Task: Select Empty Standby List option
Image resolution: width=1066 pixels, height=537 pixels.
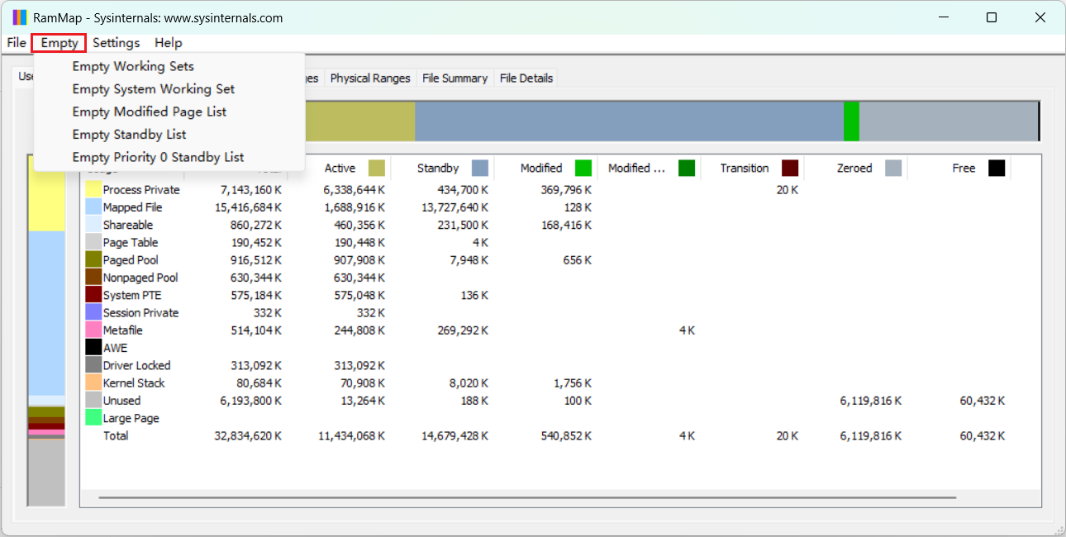Action: (129, 135)
